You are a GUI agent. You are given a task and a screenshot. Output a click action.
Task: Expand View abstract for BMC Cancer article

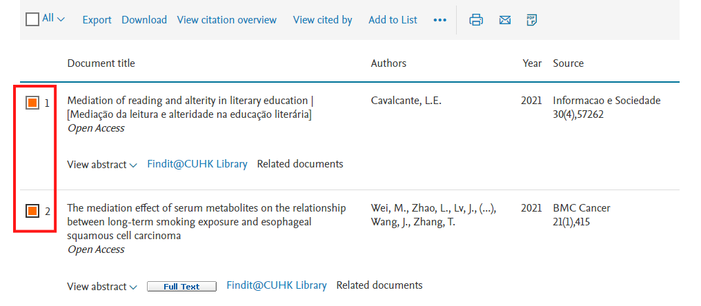click(x=102, y=286)
